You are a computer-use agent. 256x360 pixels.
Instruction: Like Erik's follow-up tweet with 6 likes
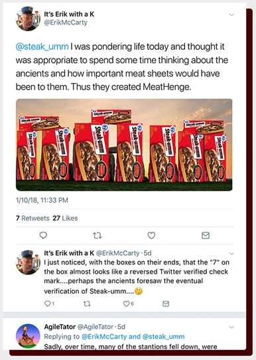pos(129,304)
